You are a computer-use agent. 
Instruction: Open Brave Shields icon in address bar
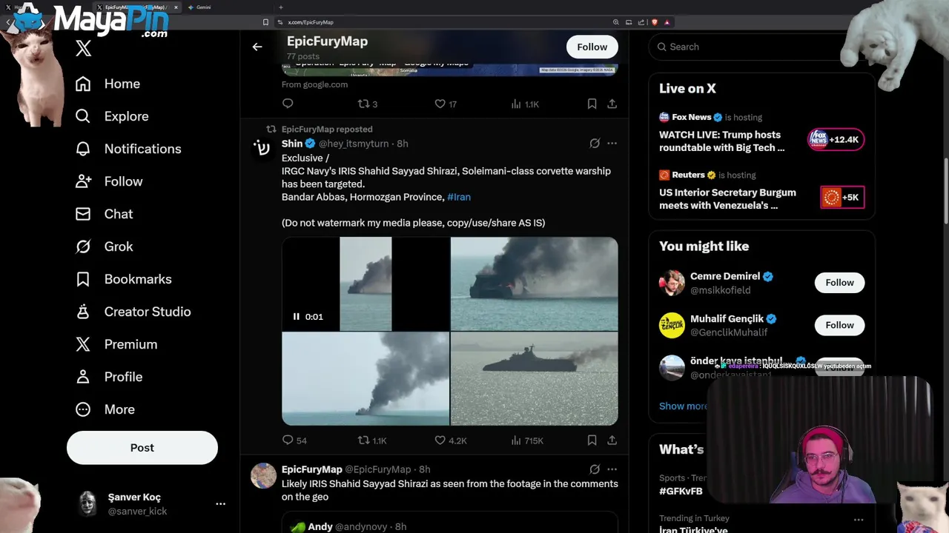654,22
